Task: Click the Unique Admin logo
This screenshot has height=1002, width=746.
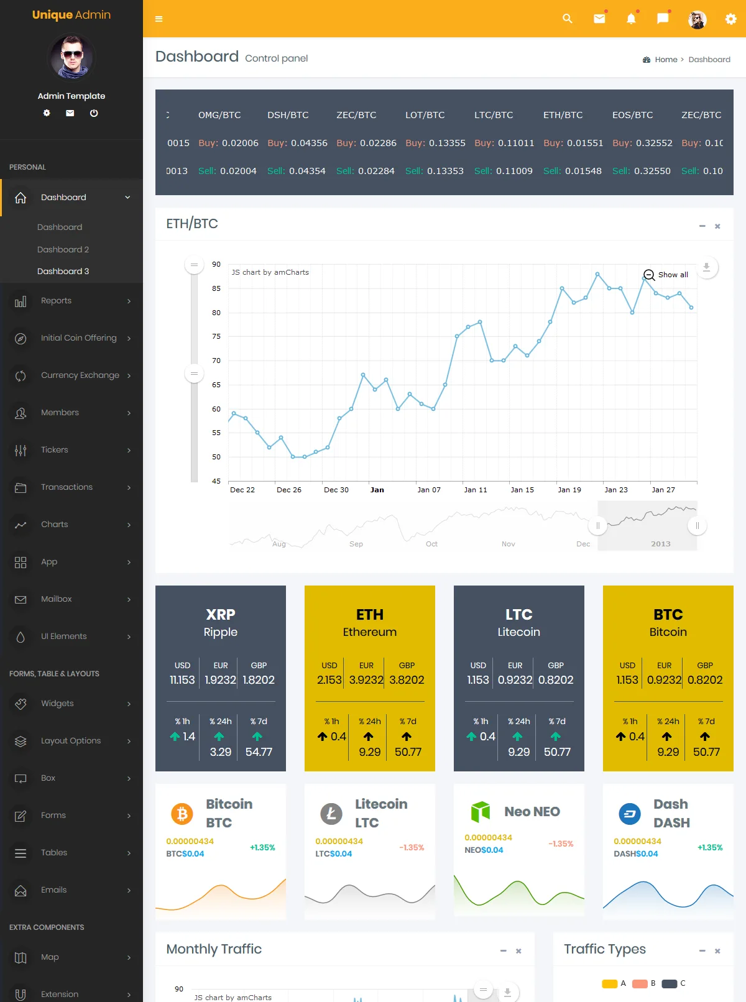Action: pyautogui.click(x=71, y=15)
